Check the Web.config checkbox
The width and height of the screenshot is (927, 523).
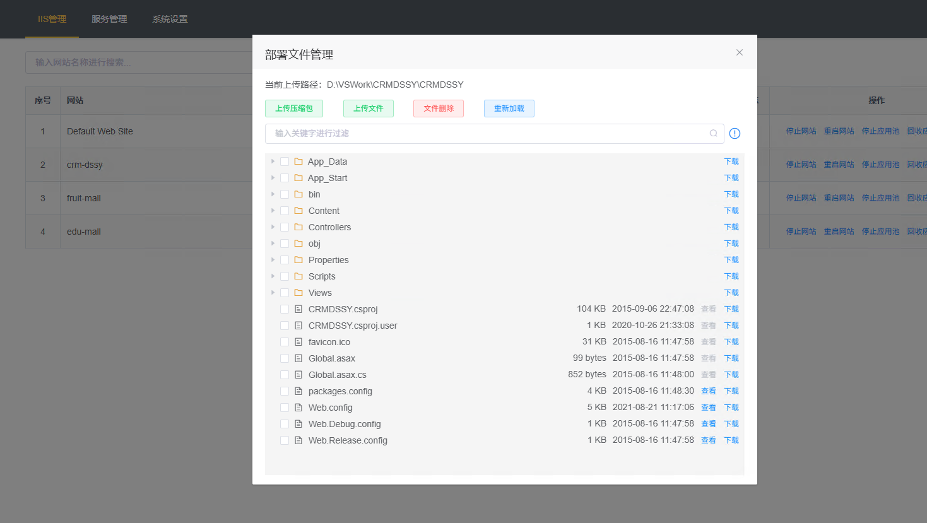pyautogui.click(x=285, y=408)
